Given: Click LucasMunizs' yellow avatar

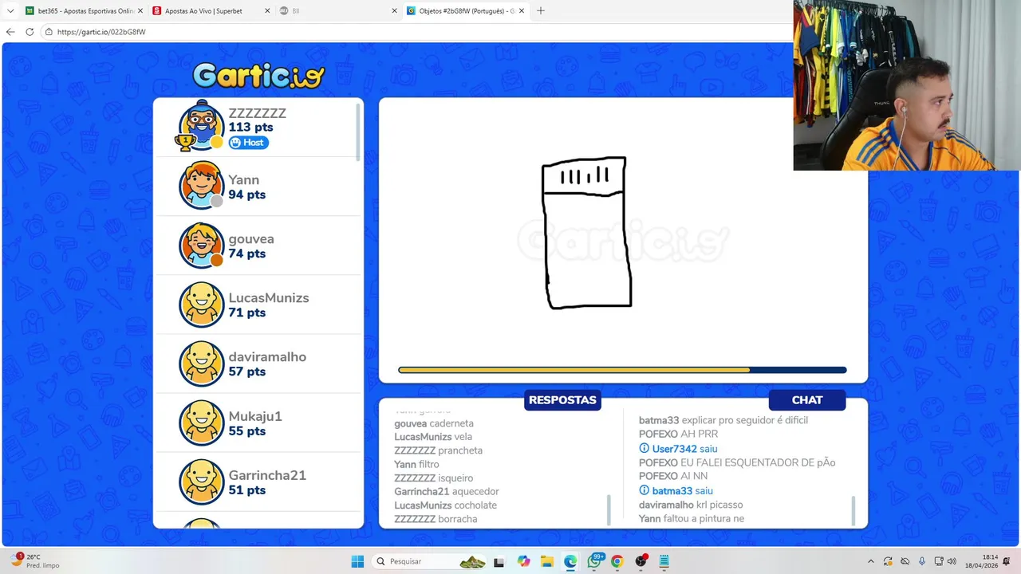Looking at the screenshot, I should (201, 304).
